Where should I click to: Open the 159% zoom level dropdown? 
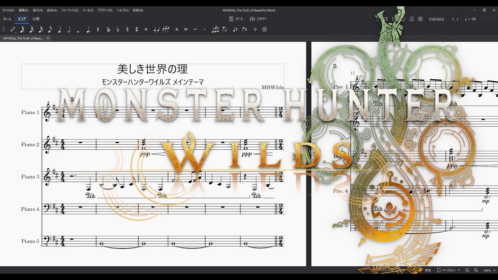pyautogui.click(x=489, y=270)
